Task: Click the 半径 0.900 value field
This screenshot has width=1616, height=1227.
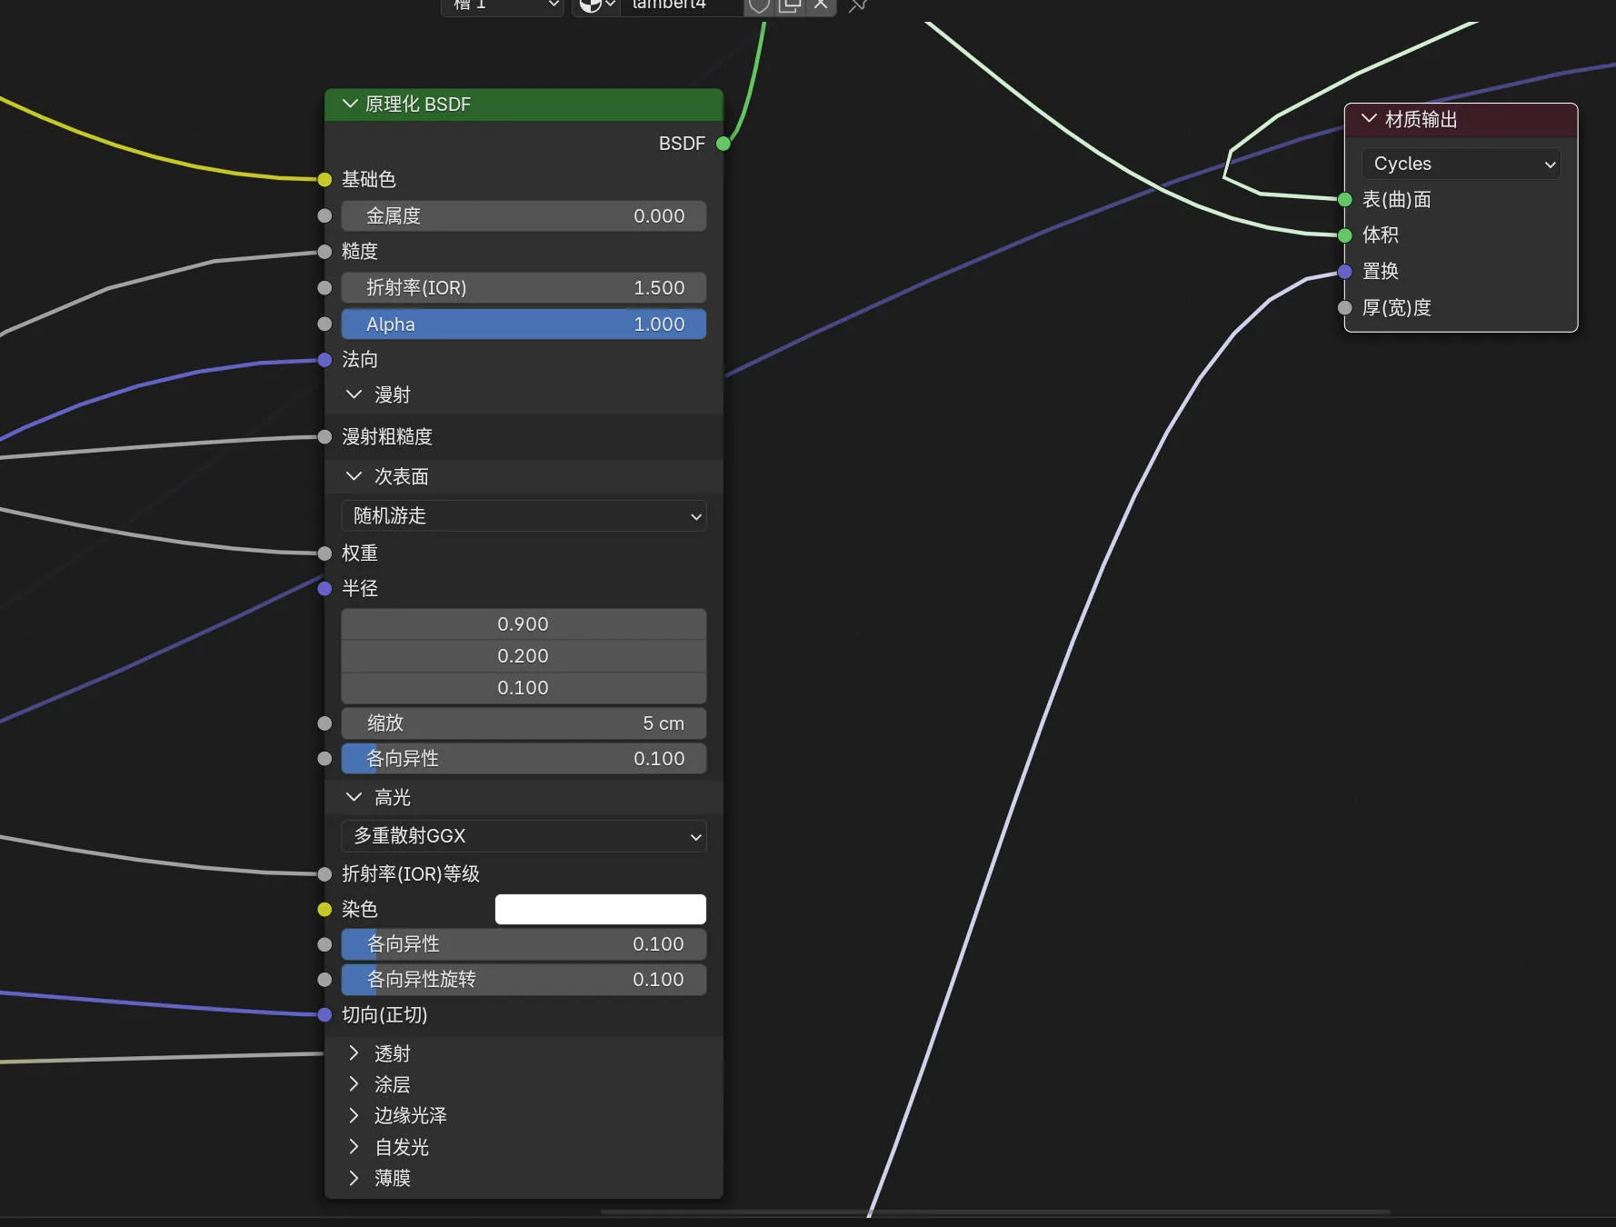Action: 524,624
